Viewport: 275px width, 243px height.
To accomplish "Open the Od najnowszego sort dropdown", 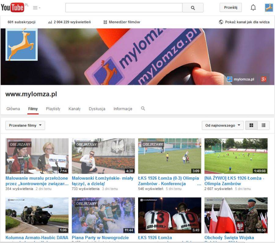I will (x=222, y=125).
